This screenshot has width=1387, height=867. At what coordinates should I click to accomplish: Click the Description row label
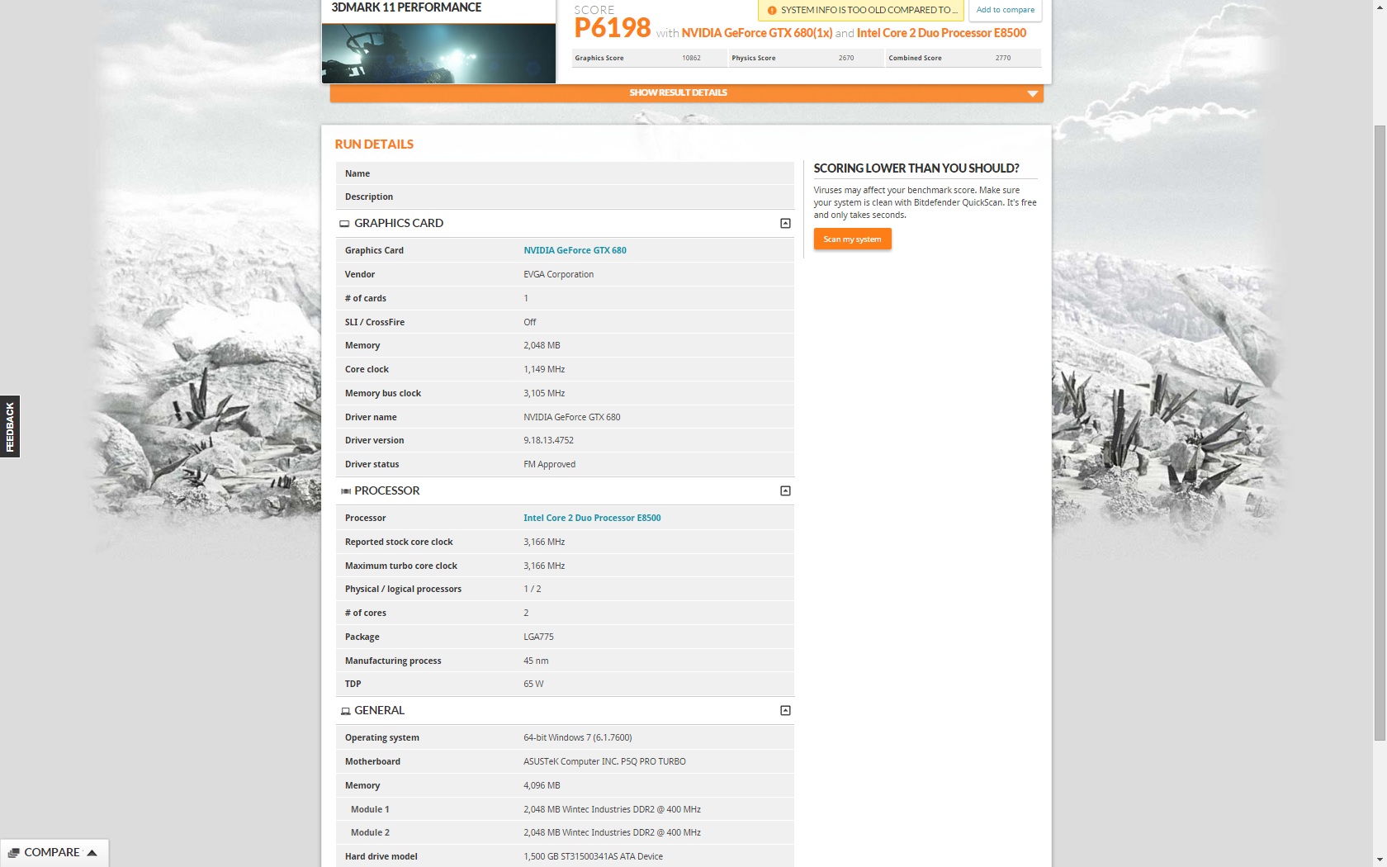[x=369, y=197]
